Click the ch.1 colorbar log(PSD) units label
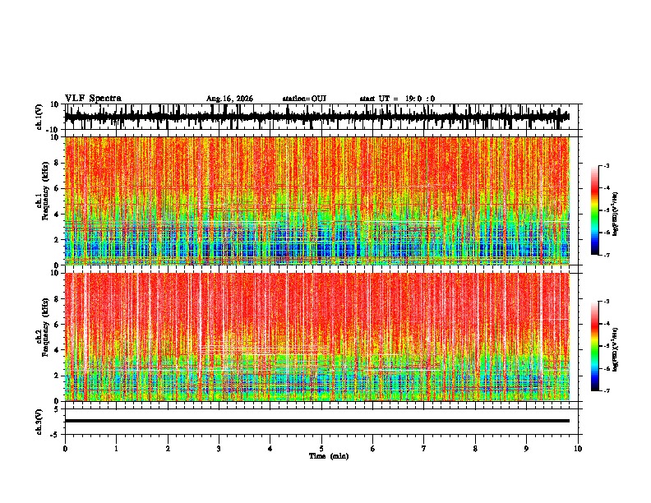Image resolution: width=651 pixels, height=503 pixels. pos(616,215)
